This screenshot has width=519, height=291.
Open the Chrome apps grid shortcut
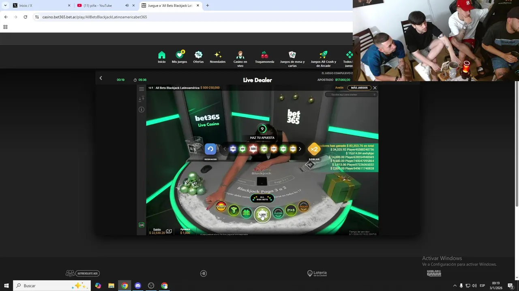tap(5, 27)
